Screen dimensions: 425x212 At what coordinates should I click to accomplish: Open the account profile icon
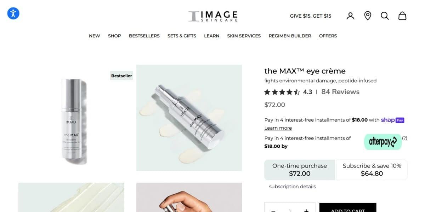pos(350,16)
